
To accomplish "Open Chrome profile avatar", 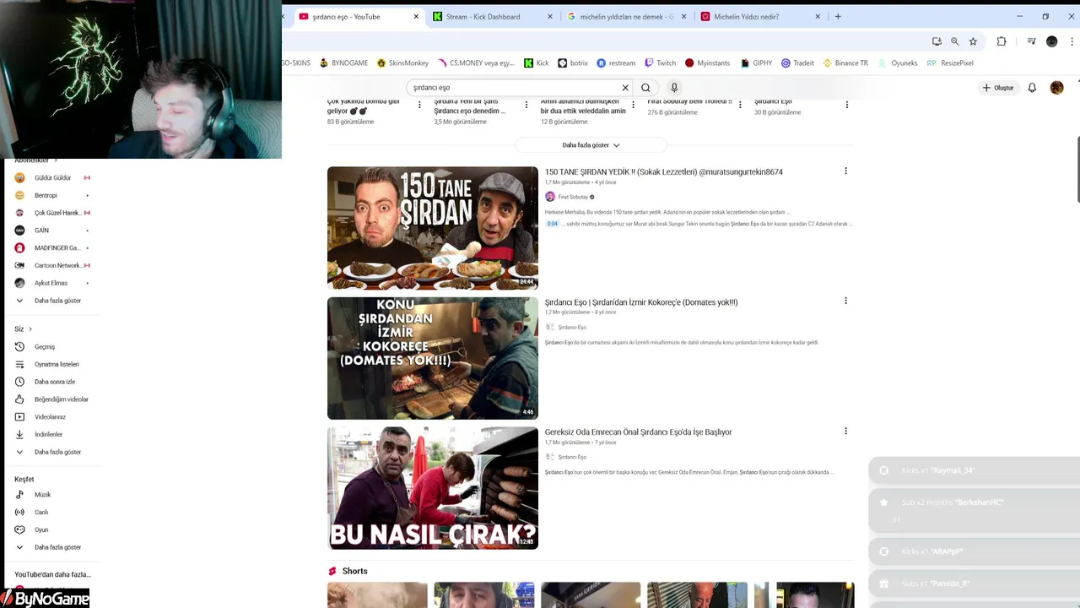I will (x=1051, y=41).
